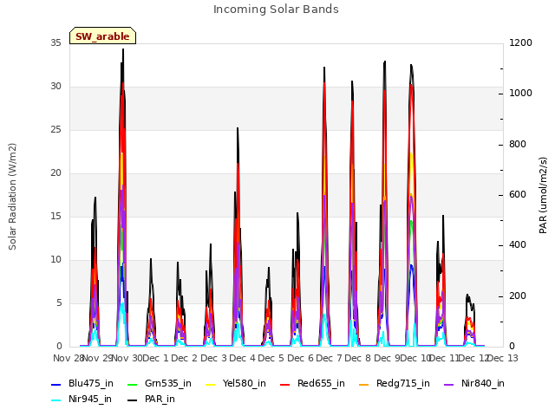Select the PAR_in legend label
The height and width of the screenshot is (416, 555).
[160, 399]
